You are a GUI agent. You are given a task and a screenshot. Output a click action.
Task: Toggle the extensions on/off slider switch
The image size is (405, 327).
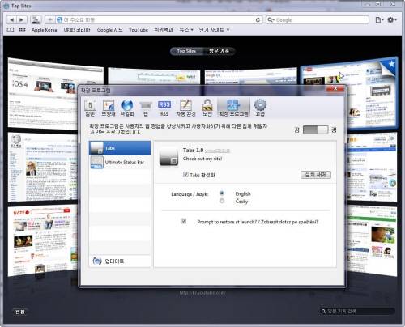[315, 130]
